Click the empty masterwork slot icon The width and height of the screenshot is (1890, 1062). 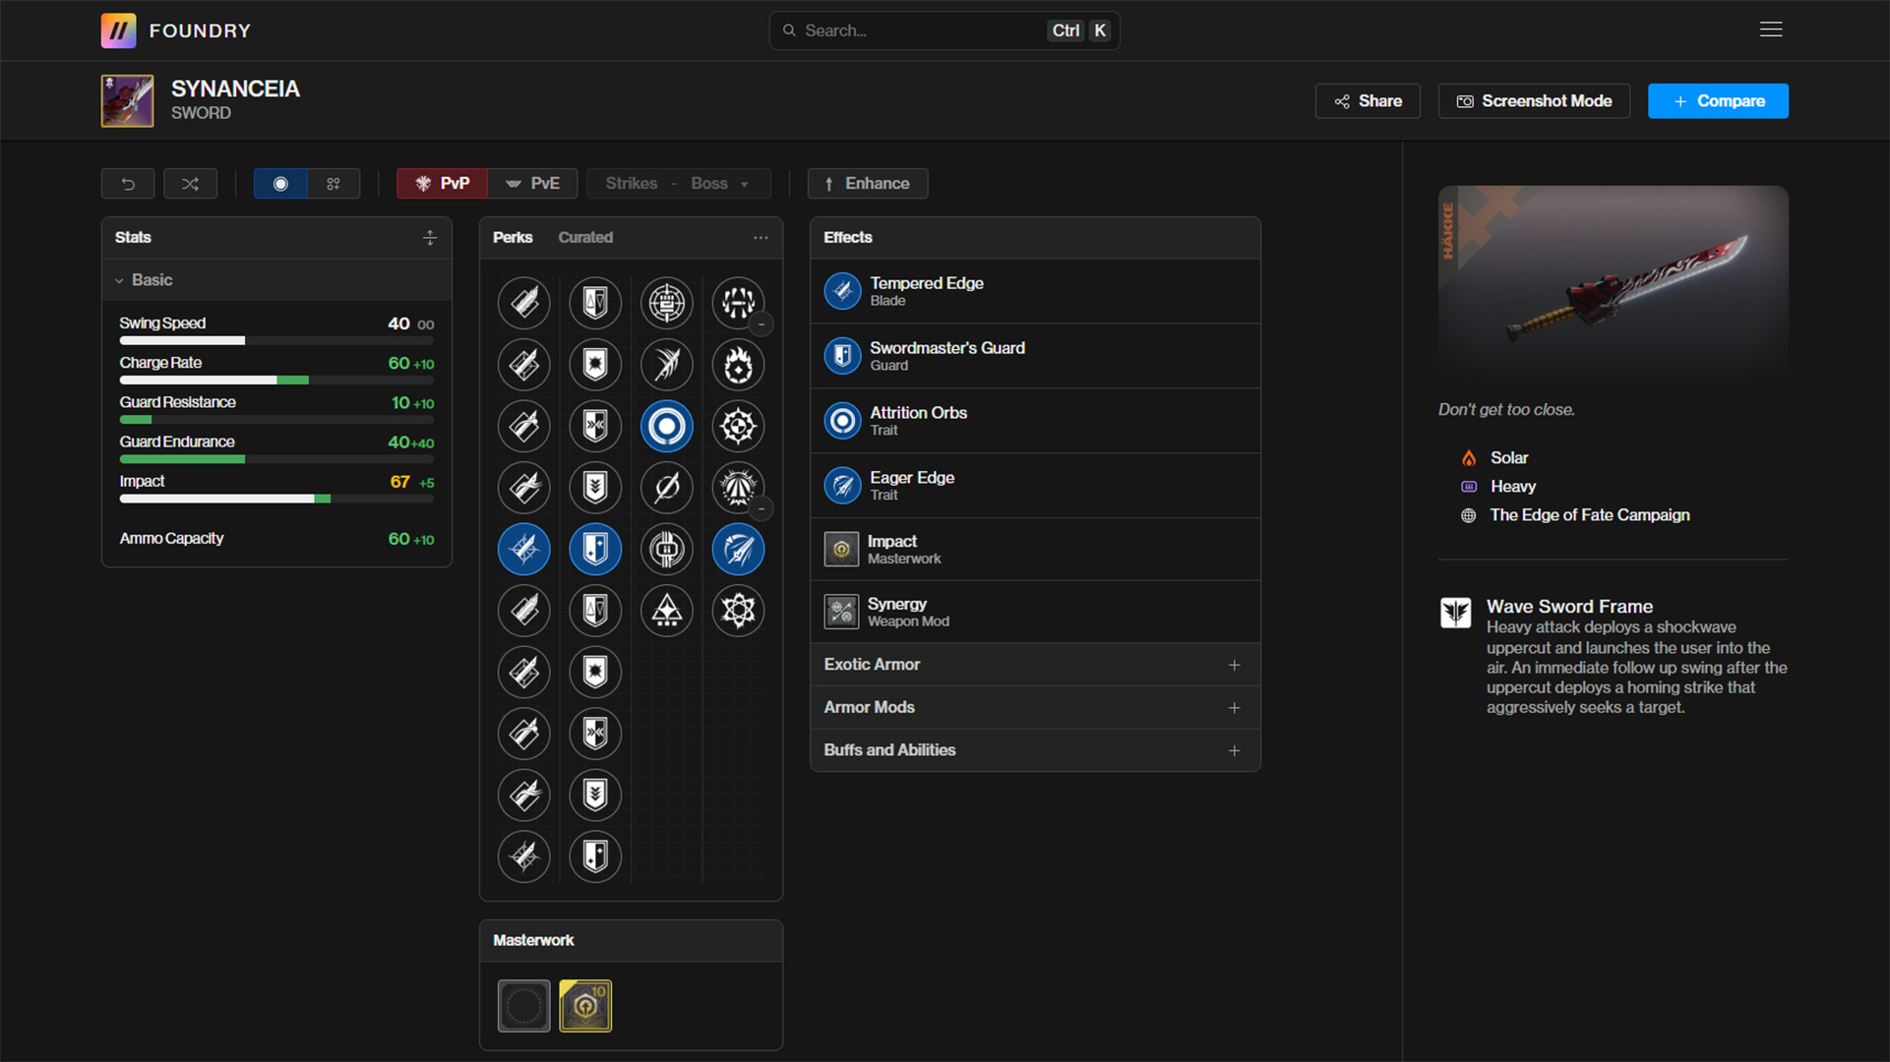click(523, 1005)
